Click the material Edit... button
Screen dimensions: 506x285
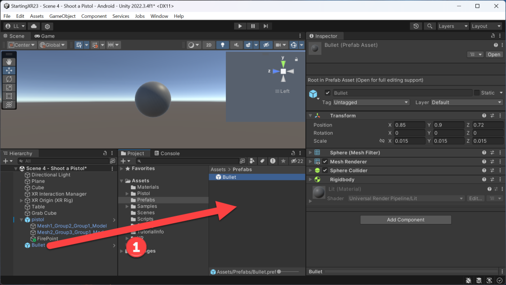pos(475,198)
